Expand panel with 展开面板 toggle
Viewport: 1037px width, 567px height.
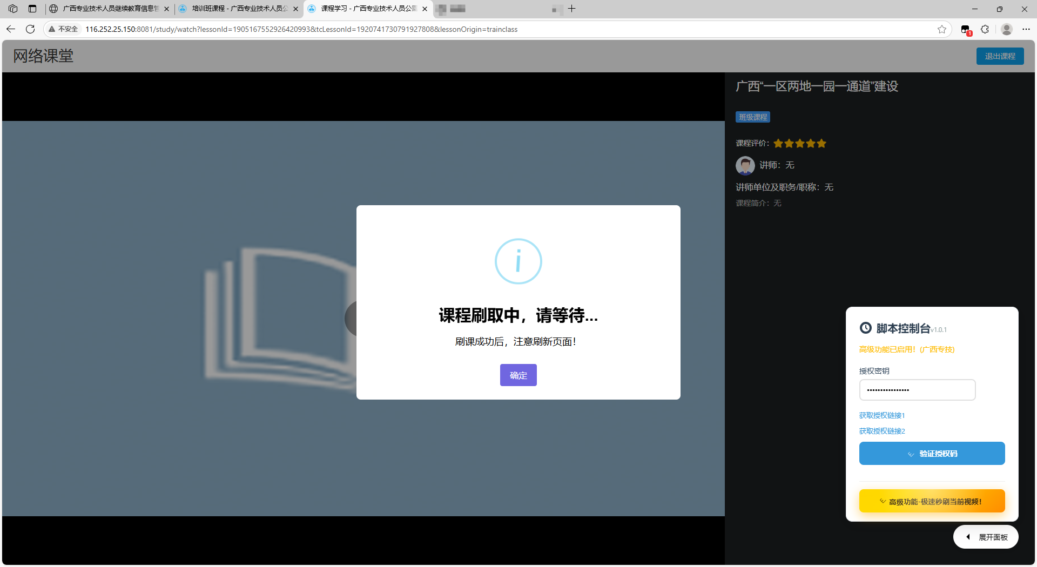click(986, 537)
